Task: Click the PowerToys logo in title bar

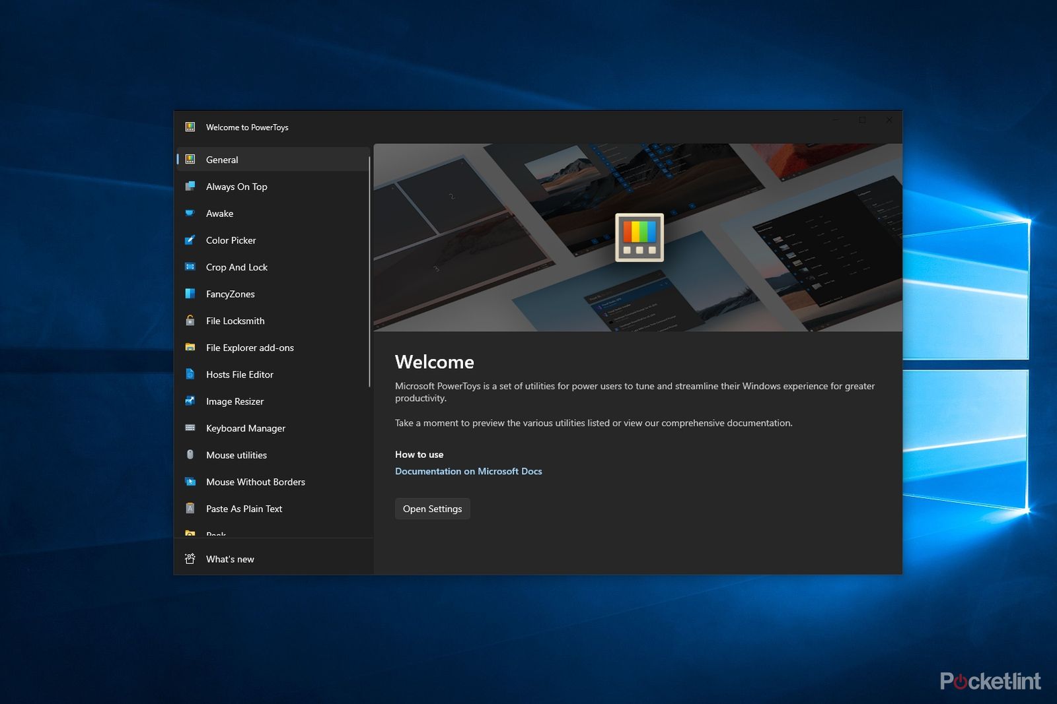Action: click(190, 127)
